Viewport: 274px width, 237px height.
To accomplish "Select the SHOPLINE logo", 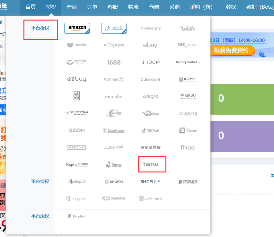I will pyautogui.click(x=150, y=182).
